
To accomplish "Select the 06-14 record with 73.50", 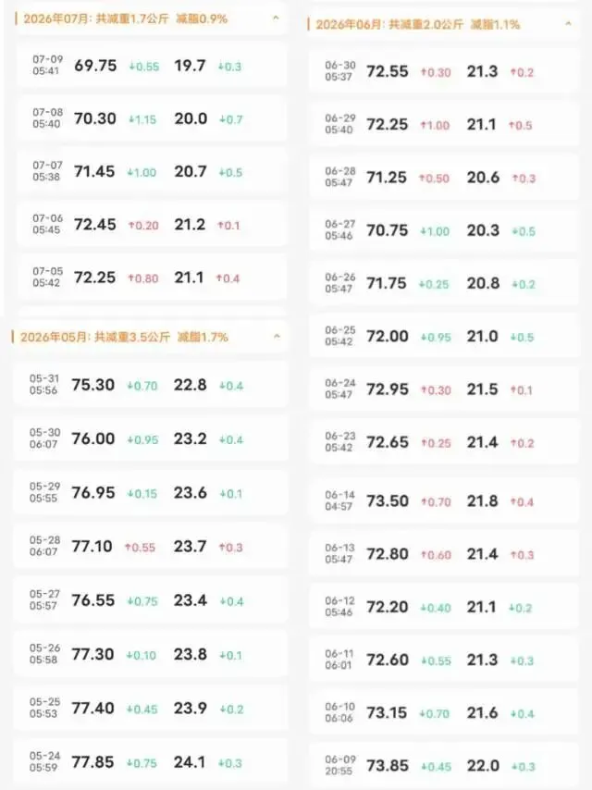I will pos(443,500).
